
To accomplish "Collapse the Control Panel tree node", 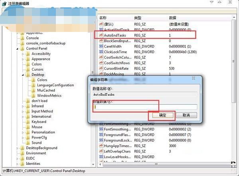I will coord(17,49).
